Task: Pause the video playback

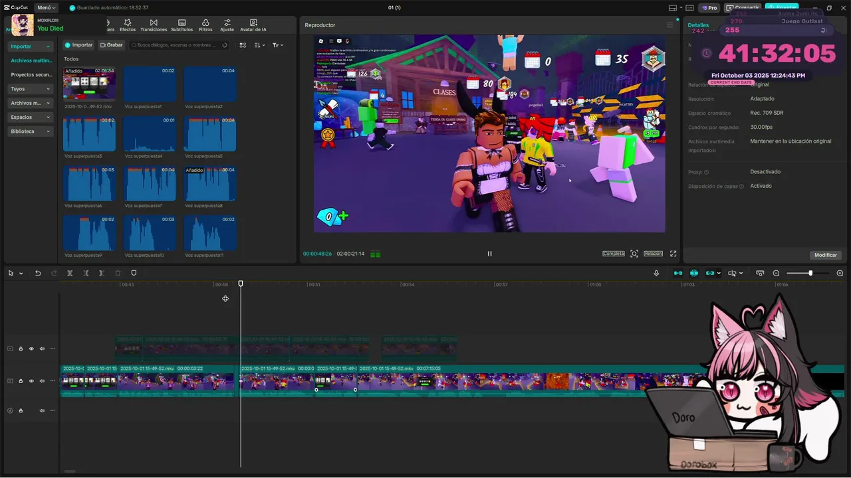Action: click(489, 254)
